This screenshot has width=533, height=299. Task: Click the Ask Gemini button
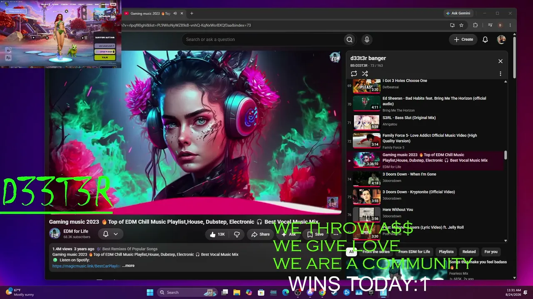click(458, 13)
